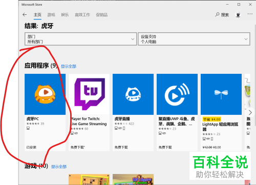Click the vertical scrollbar on right
Image resolution: width=256 pixels, height=185 pixels.
[255, 75]
